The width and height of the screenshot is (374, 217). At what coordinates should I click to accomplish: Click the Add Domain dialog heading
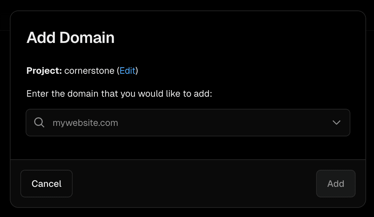(x=70, y=38)
